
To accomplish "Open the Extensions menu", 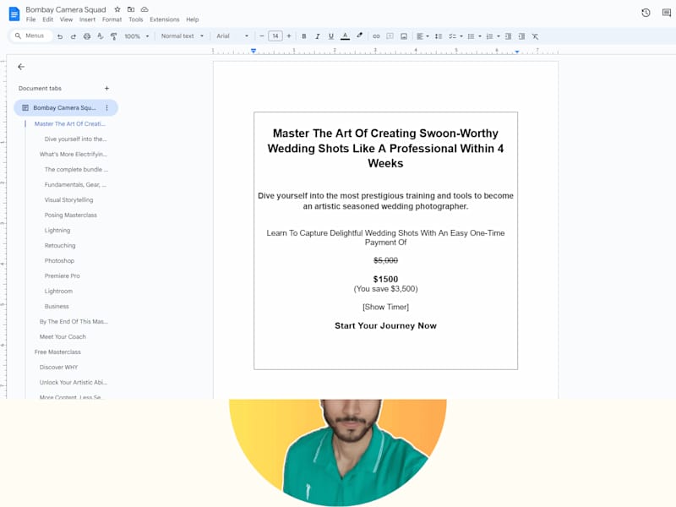I will point(165,19).
